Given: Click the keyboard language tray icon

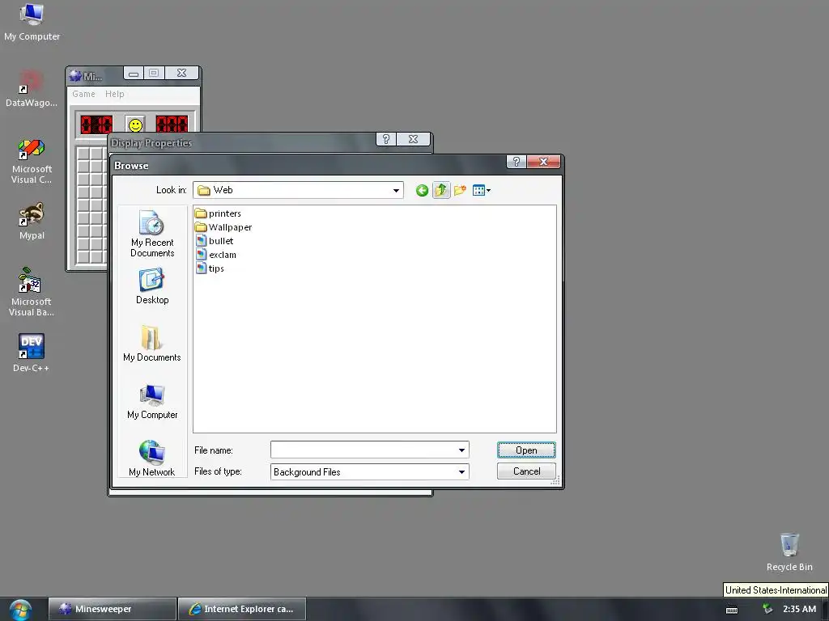Looking at the screenshot, I should click(732, 610).
